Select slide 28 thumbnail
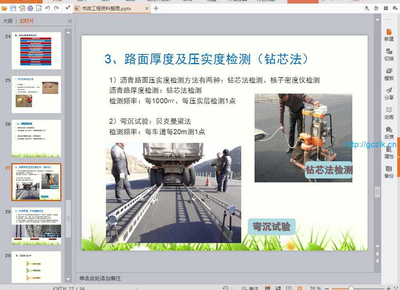The width and height of the screenshot is (400, 290). tap(36, 226)
